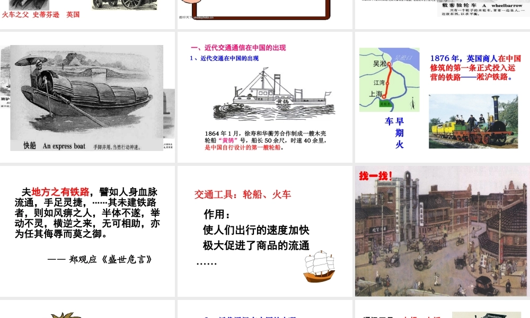Open the slide about the 1876 Songhu railway

pyautogui.click(x=443, y=97)
